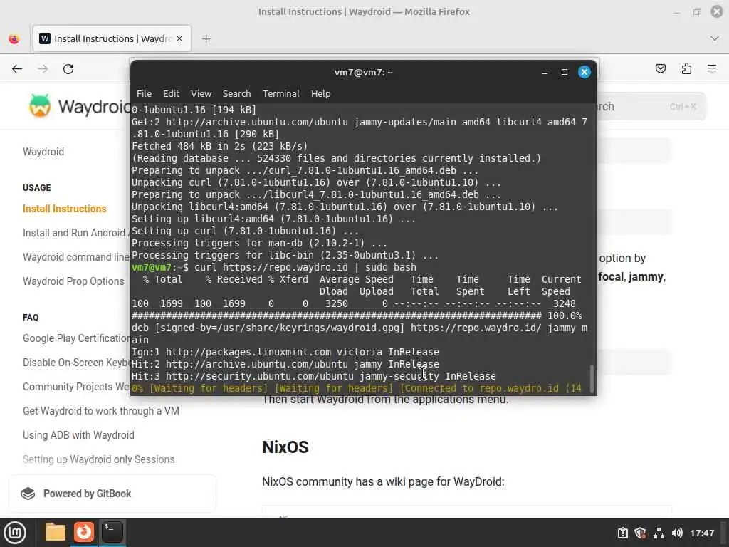Open the network connections tray icon
729x547 pixels.
(x=659, y=533)
